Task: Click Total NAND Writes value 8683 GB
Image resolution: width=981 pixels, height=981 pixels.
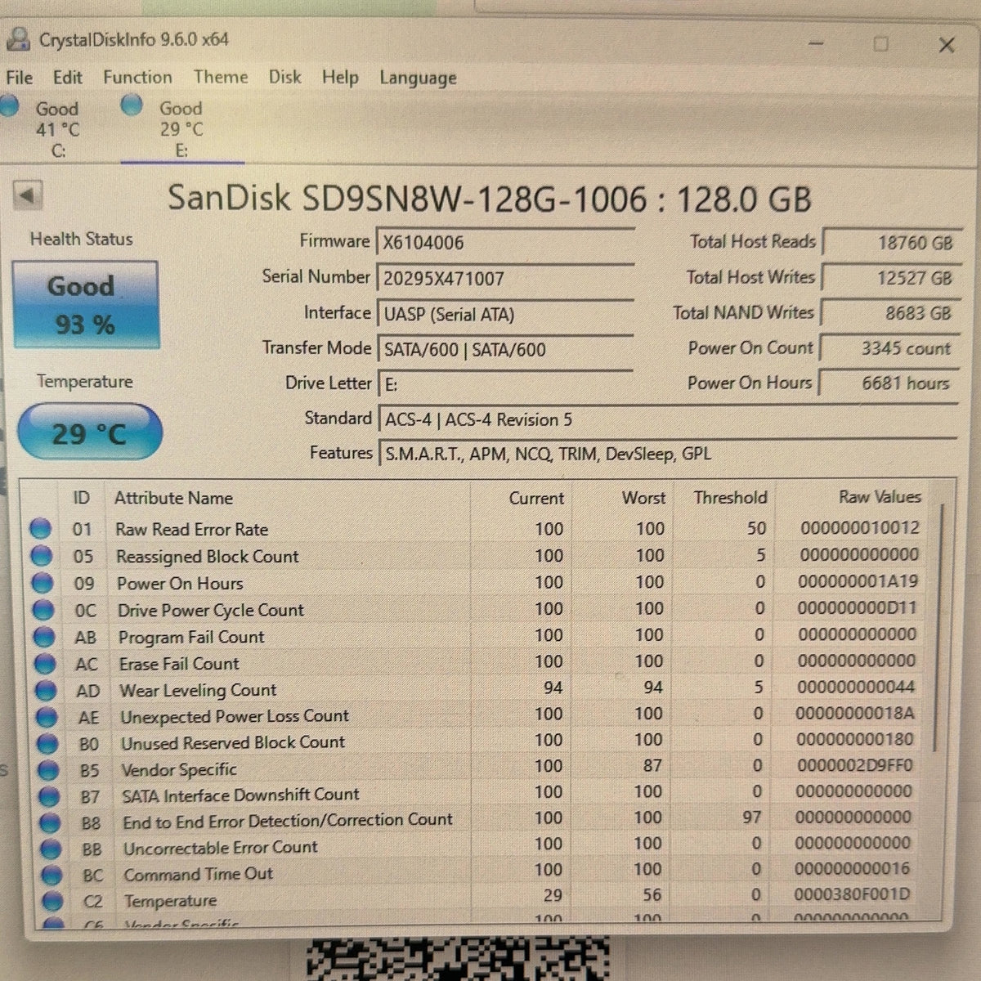Action: 889,313
